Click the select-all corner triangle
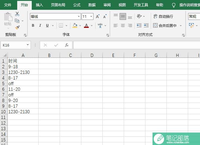The width and height of the screenshot is (200, 145). tap(5, 55)
